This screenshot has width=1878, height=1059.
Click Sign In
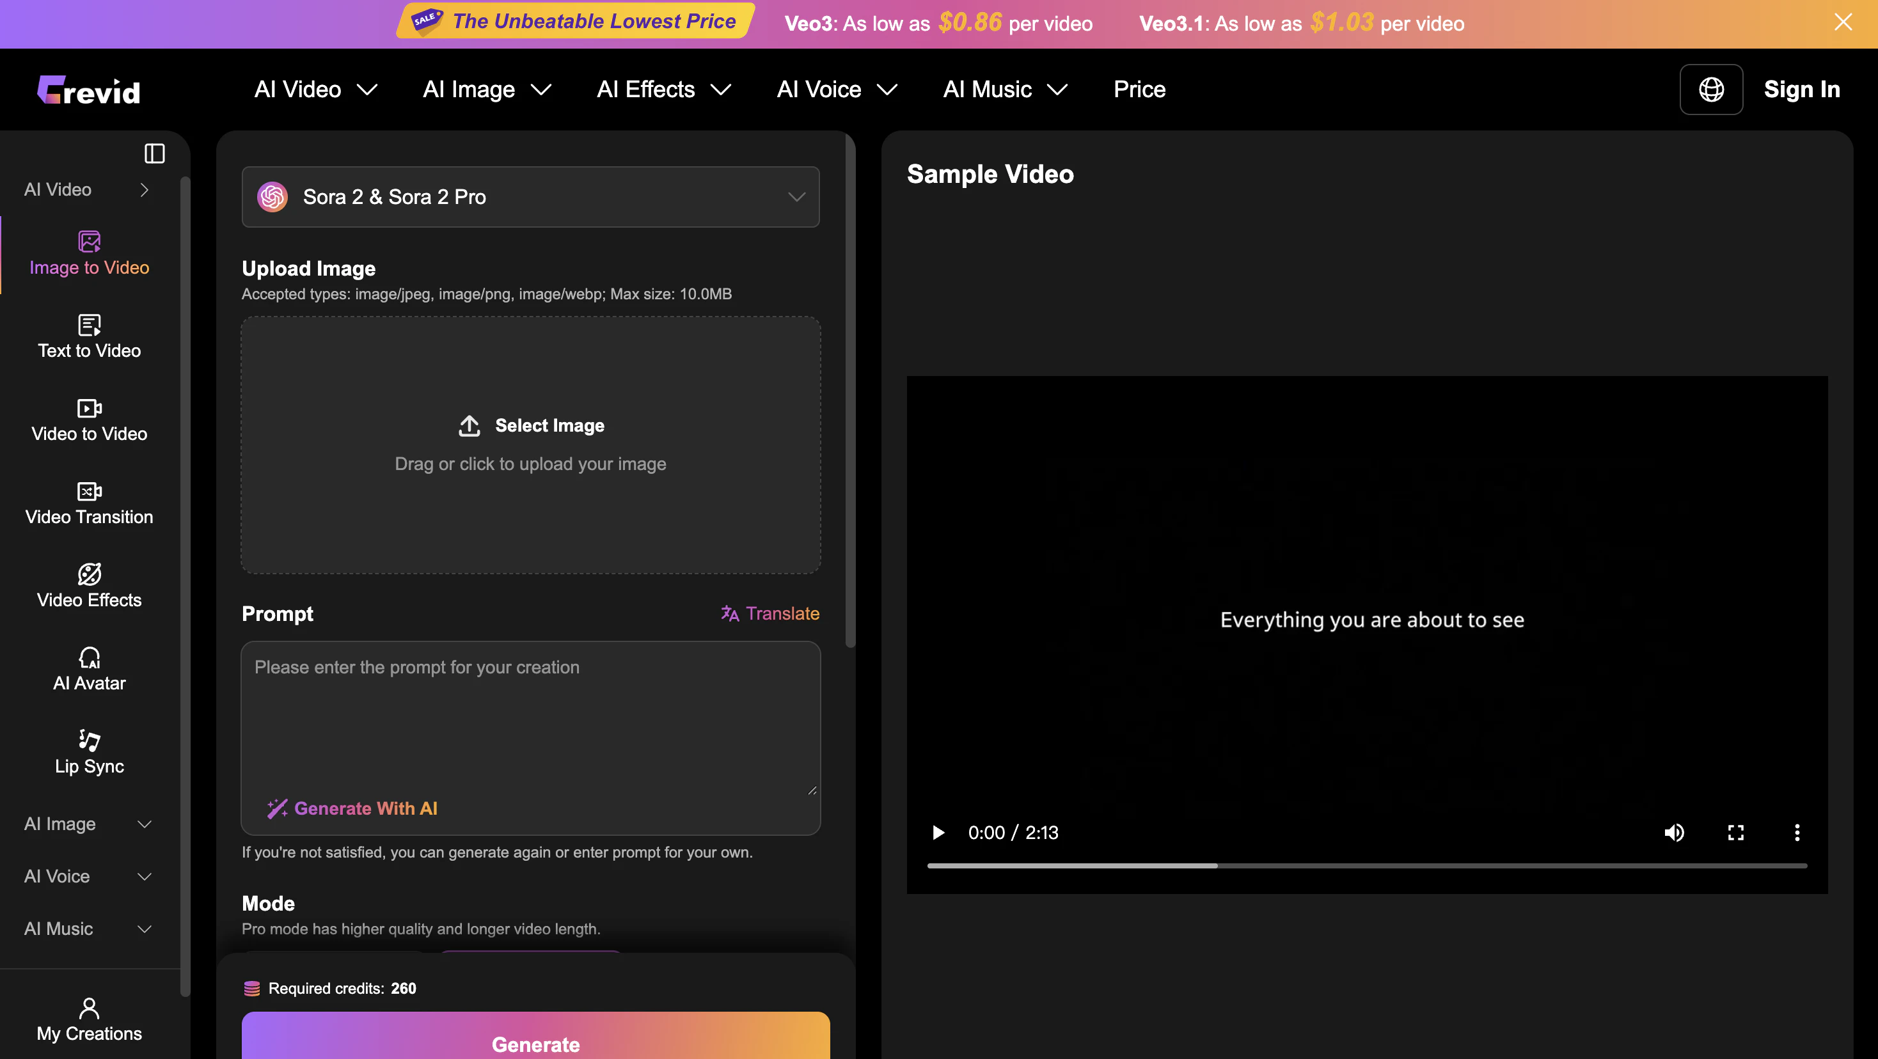(1802, 89)
